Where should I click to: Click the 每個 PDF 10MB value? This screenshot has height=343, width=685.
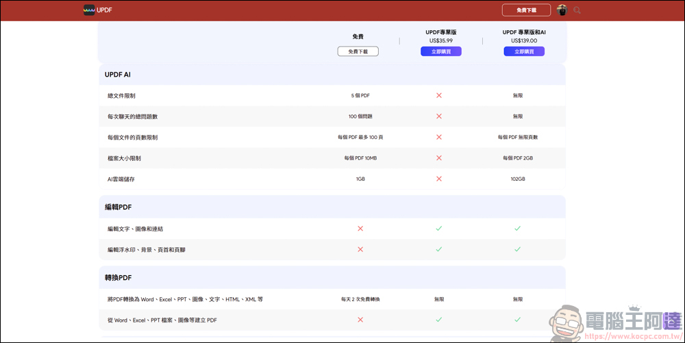(x=360, y=158)
